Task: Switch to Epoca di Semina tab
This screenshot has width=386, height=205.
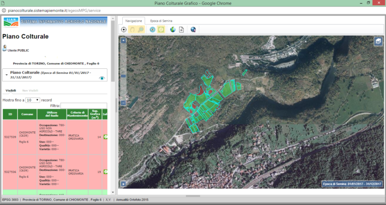Action: tap(161, 21)
